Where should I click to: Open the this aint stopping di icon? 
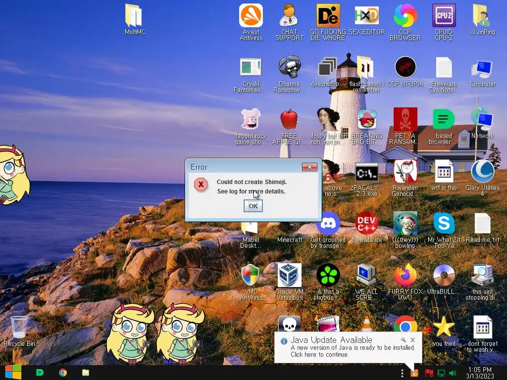tap(482, 283)
